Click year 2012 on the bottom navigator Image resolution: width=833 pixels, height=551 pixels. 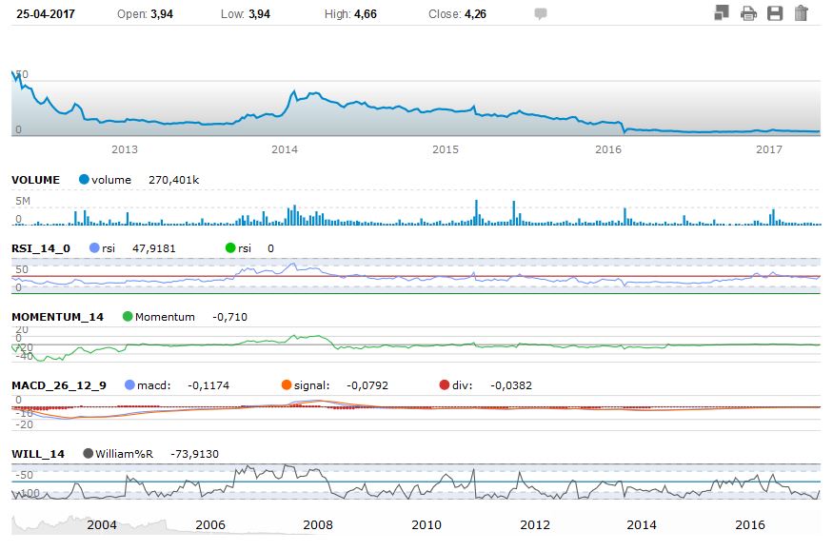pyautogui.click(x=535, y=524)
